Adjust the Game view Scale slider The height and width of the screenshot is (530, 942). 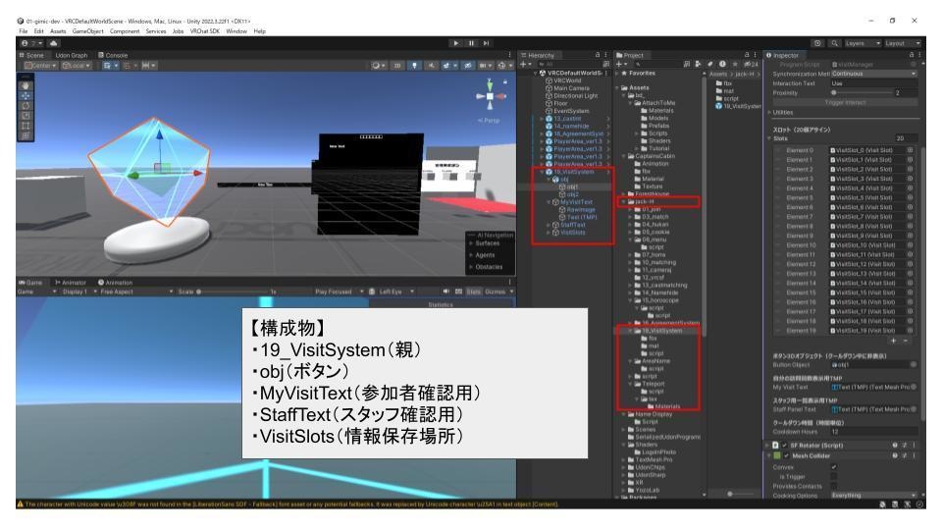232,292
